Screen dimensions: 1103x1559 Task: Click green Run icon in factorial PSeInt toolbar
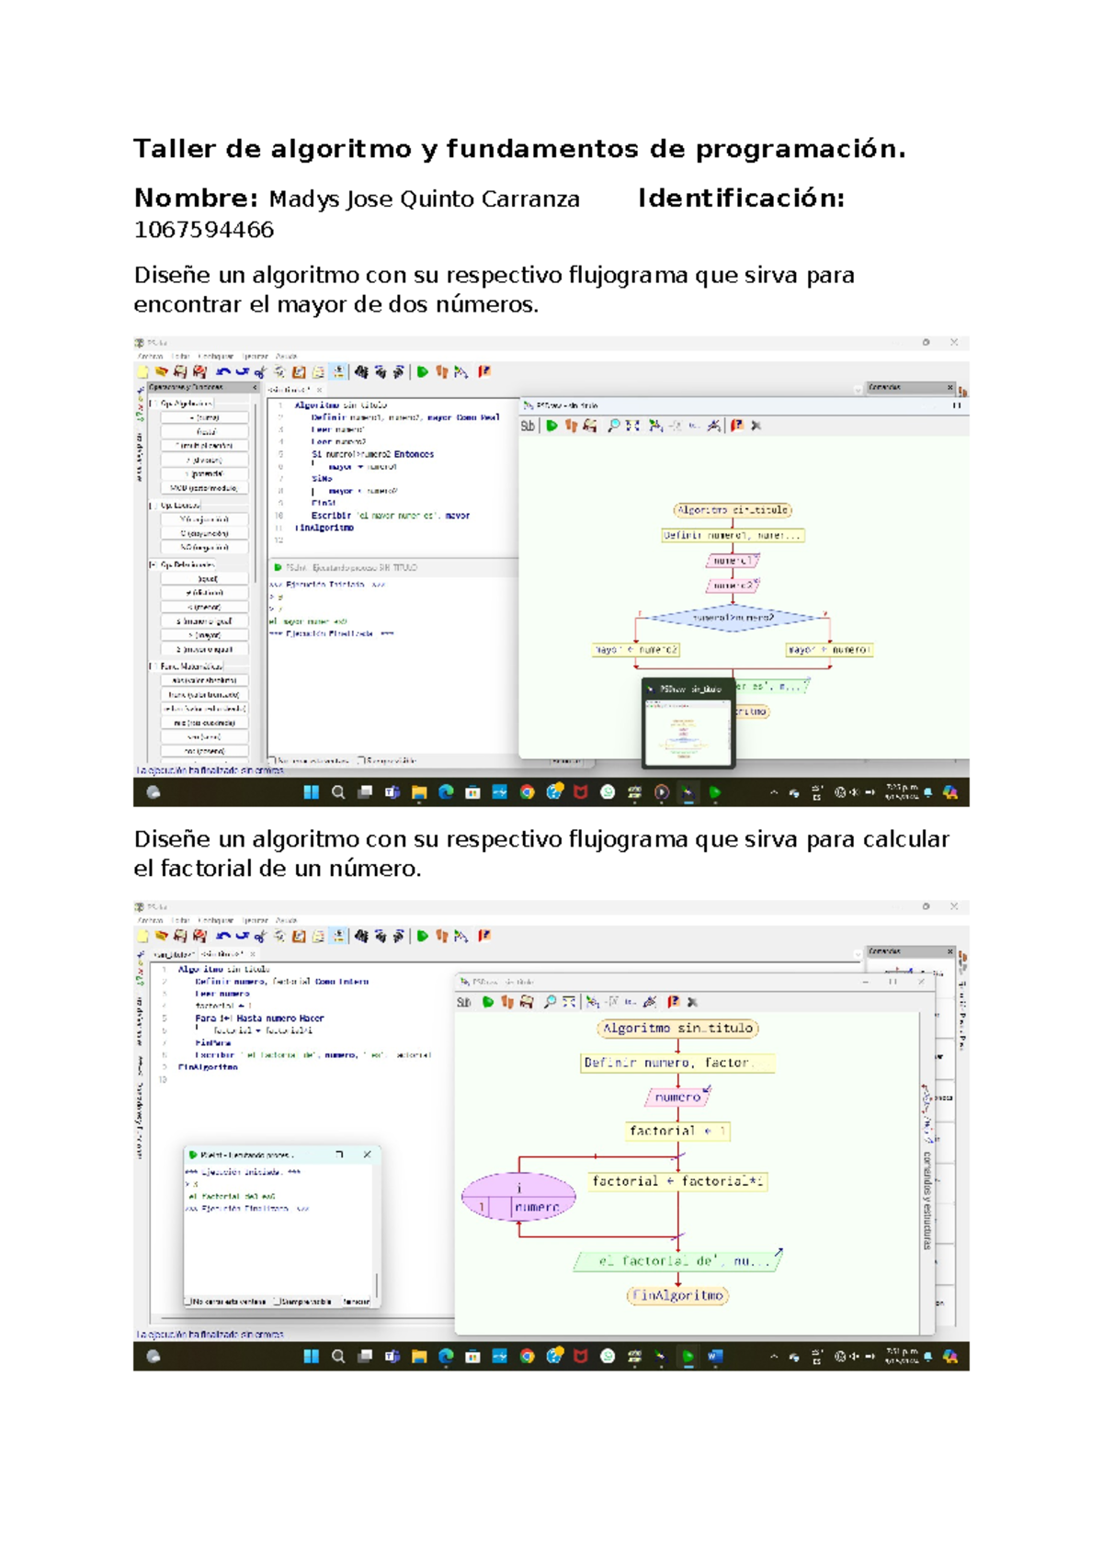[x=423, y=936]
